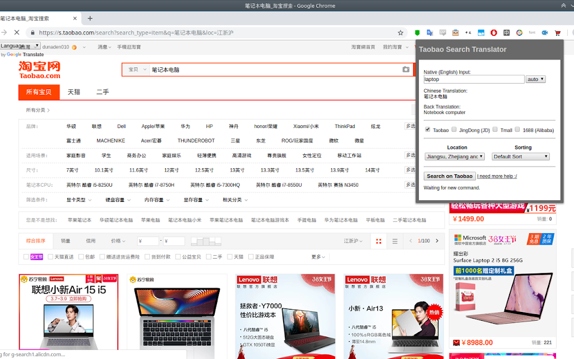Expand 更多 filter options

point(318,257)
